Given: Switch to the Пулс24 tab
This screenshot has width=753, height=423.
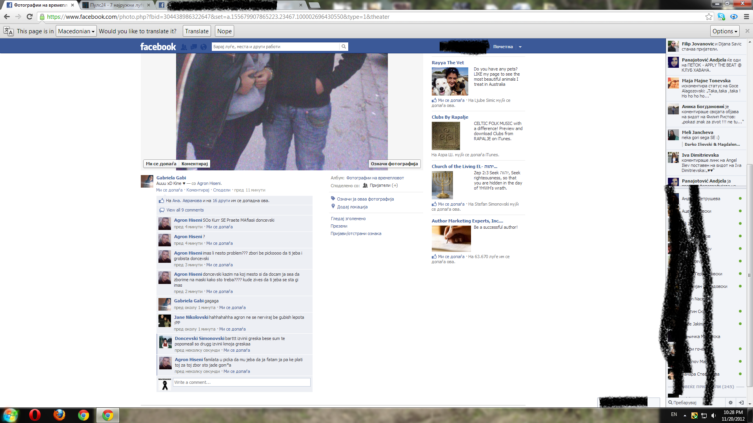Looking at the screenshot, I should click(x=116, y=5).
